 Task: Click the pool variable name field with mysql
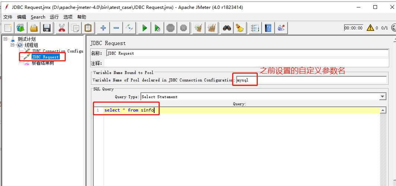click(311, 80)
